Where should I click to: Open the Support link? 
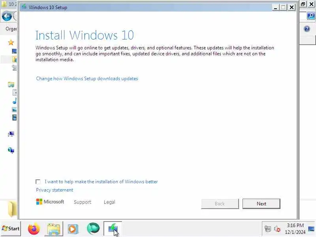pos(83,202)
